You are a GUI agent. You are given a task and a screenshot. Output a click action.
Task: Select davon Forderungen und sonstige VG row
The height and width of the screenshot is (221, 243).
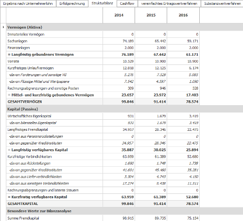[x=37, y=75]
